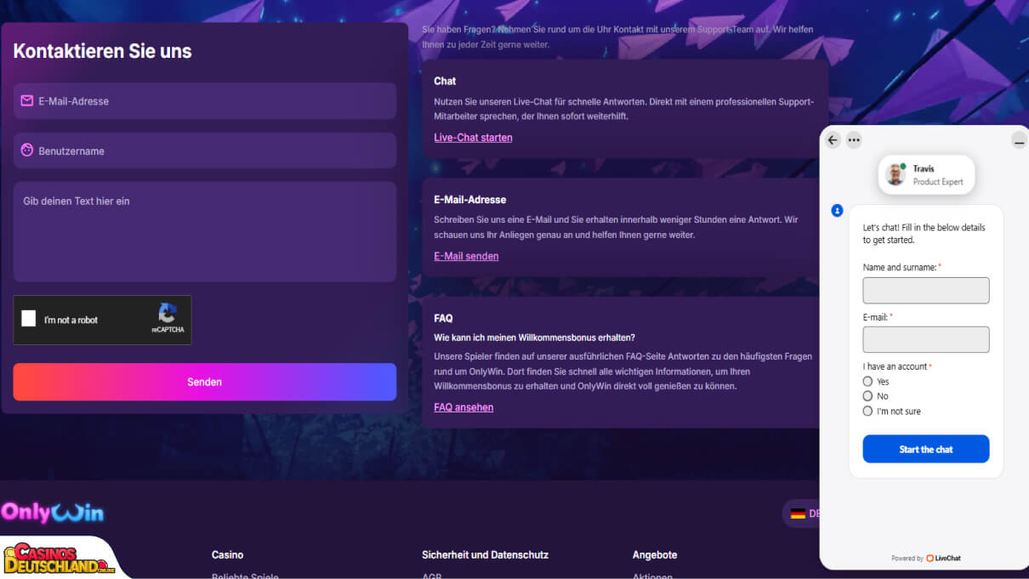Click the Name and surname field in chat
The width and height of the screenshot is (1029, 579).
926,290
